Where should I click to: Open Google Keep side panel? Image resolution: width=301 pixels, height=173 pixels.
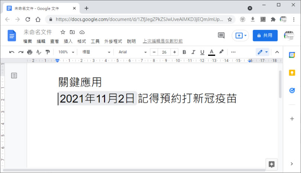292,73
